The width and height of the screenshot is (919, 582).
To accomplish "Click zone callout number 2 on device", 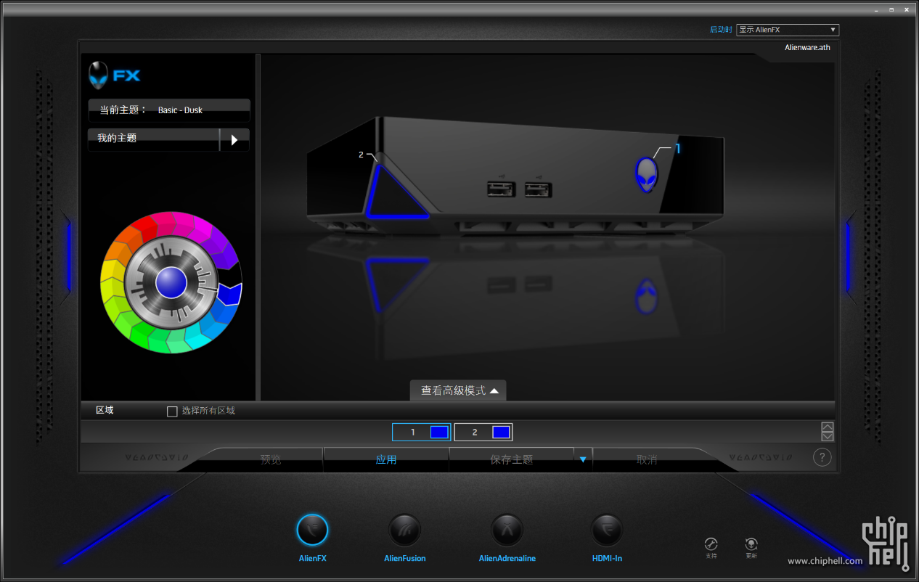I will (361, 155).
